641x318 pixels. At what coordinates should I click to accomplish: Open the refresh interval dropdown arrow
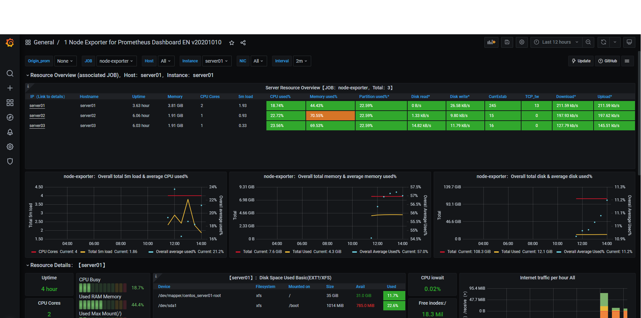[615, 42]
